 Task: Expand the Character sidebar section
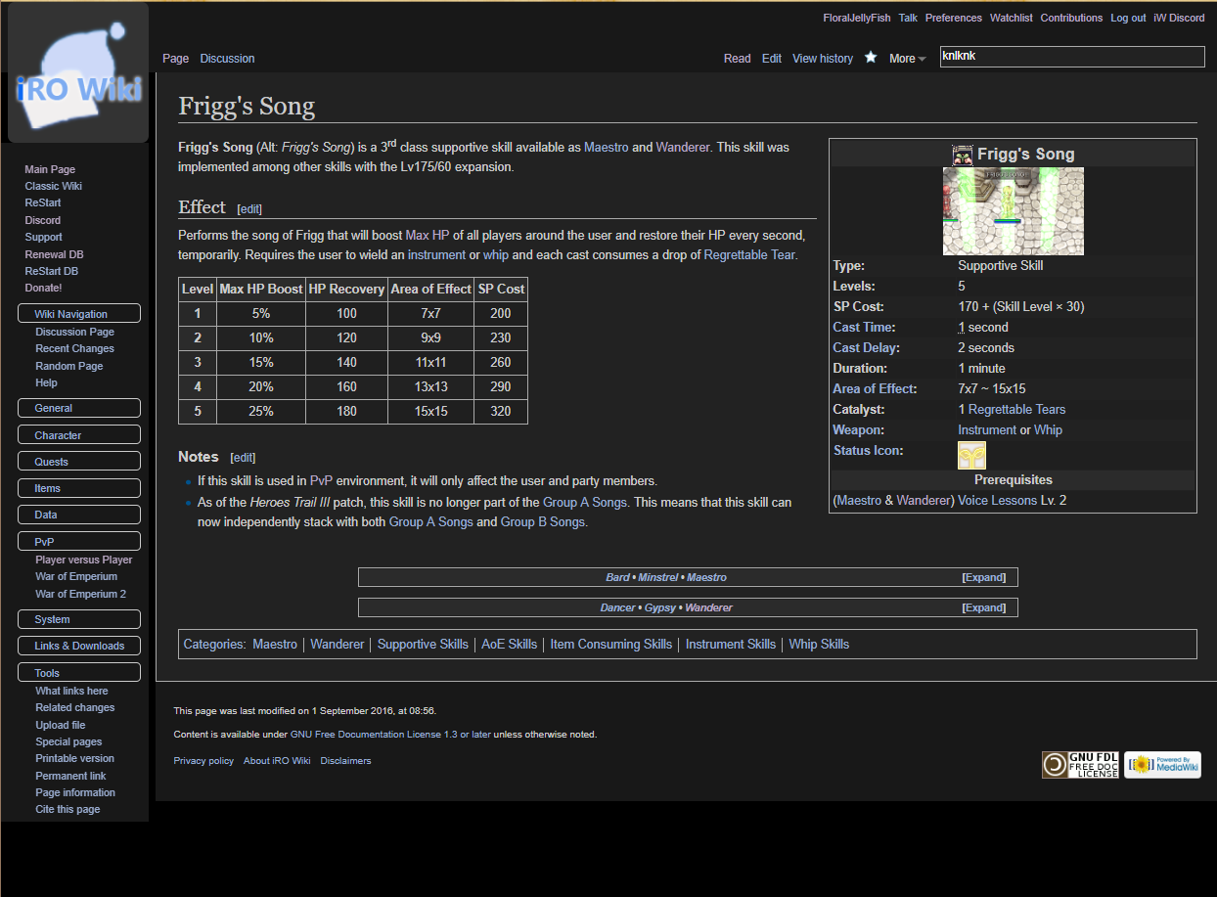[79, 435]
